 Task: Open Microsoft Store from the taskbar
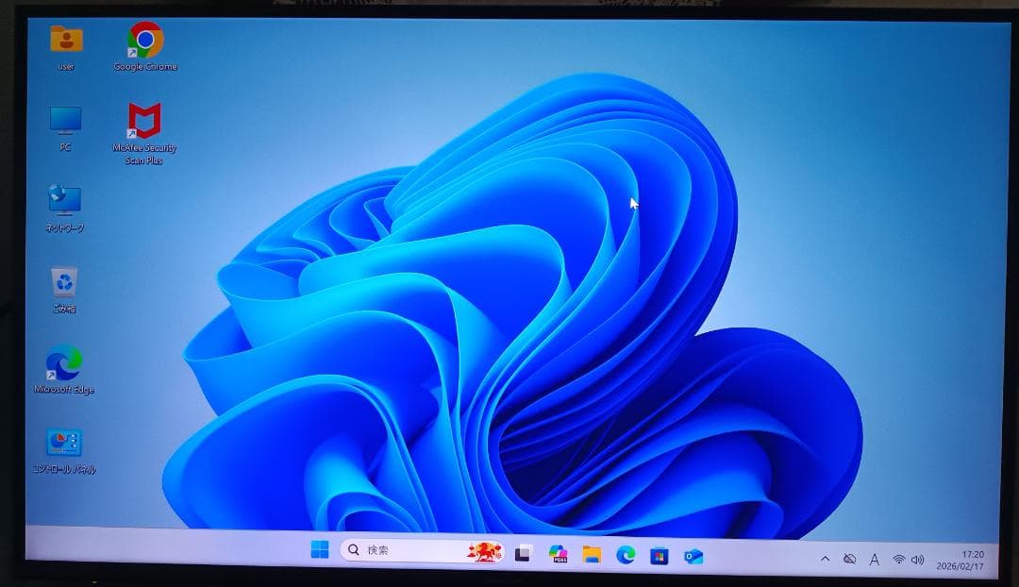coord(659,557)
